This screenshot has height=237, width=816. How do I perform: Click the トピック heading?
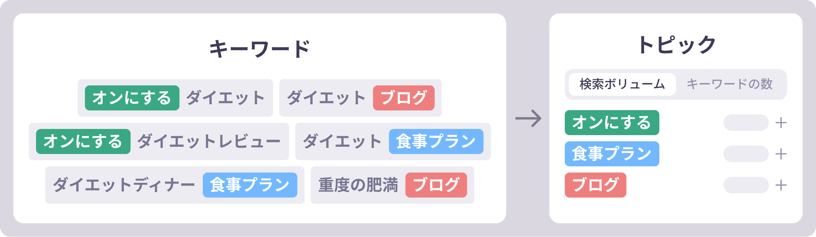pos(676,45)
